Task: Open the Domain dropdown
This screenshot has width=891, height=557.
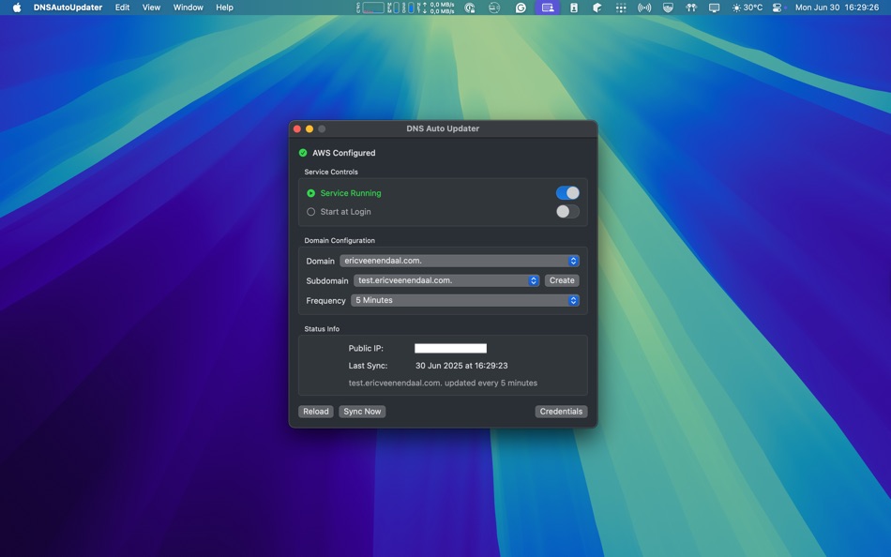Action: 460,261
